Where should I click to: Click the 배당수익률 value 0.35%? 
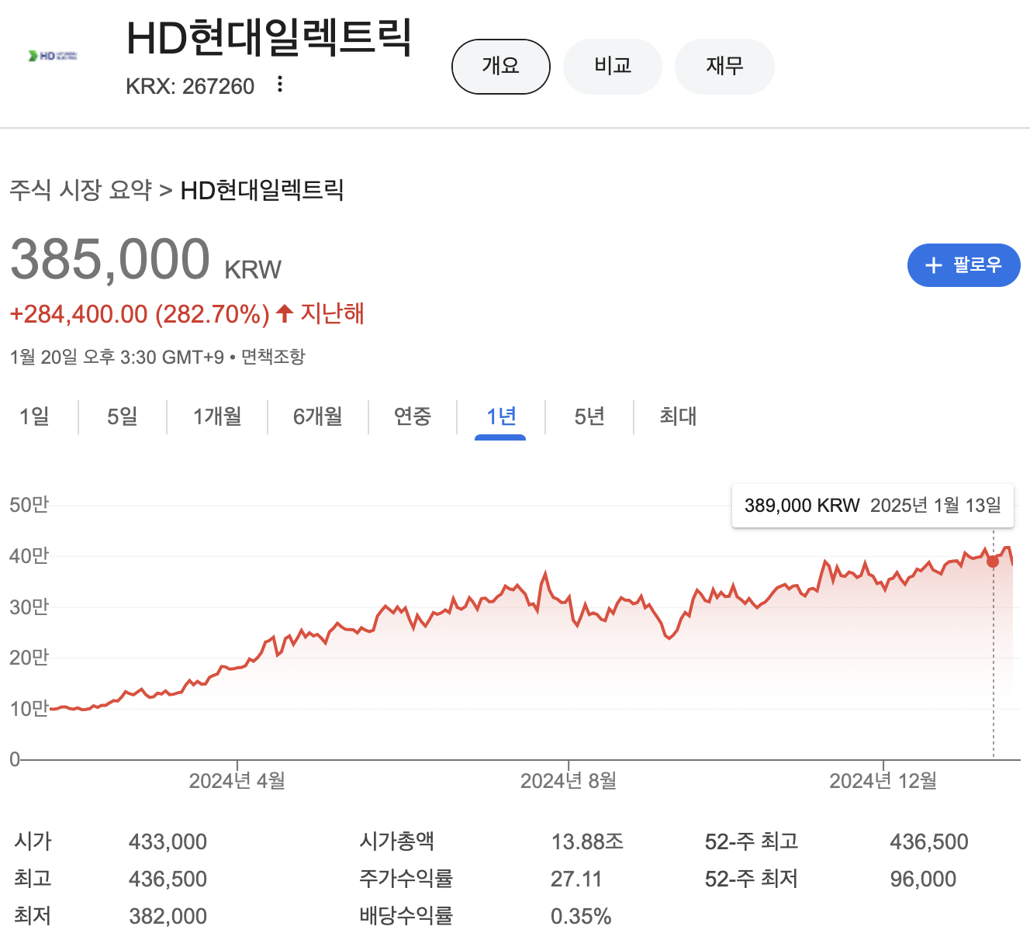coord(581,916)
